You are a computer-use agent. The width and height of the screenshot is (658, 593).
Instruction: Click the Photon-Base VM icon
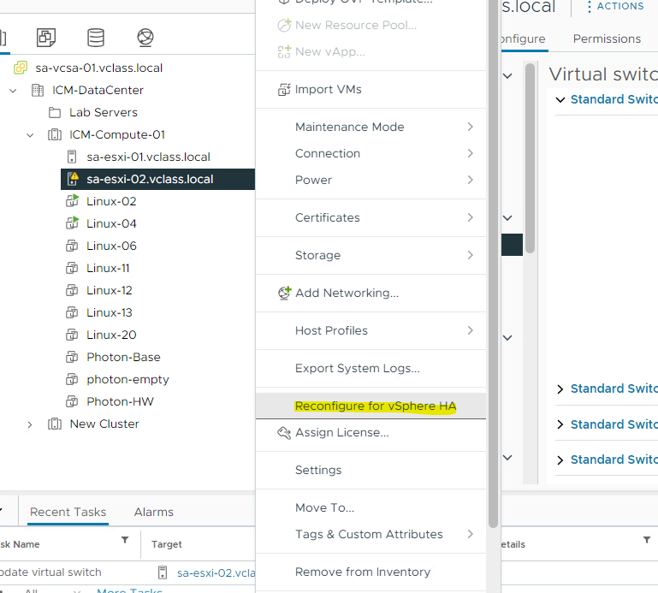(72, 357)
